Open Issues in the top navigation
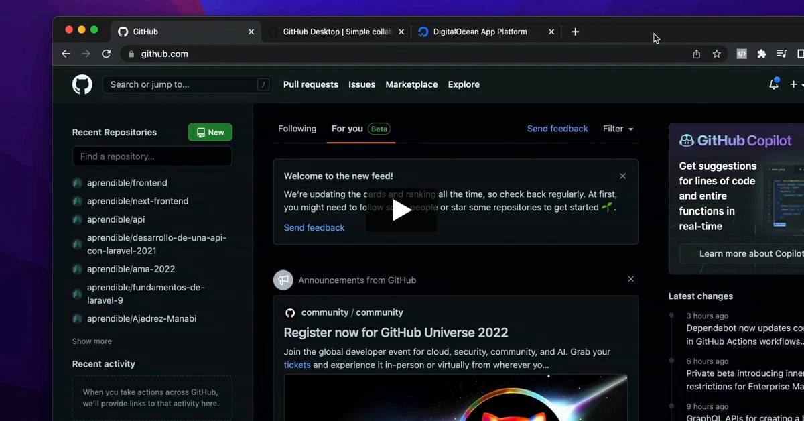Screen dimensions: 804x421 pyautogui.click(x=362, y=84)
